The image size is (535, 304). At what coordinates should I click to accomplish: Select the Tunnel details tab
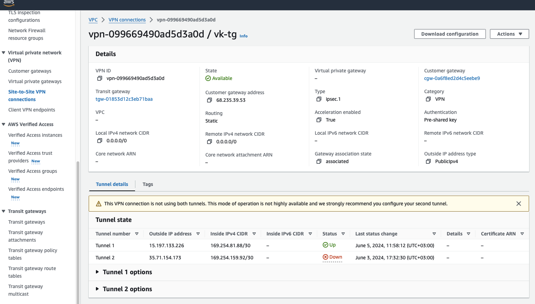click(112, 184)
